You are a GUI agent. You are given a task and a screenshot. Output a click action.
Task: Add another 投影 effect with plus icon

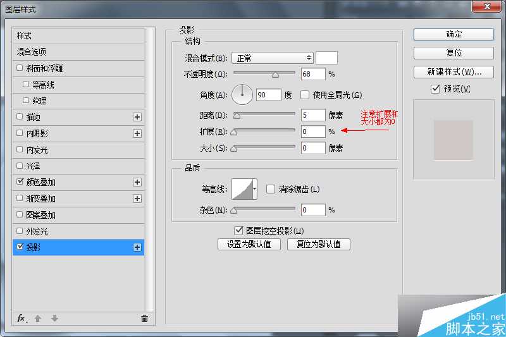click(x=137, y=247)
